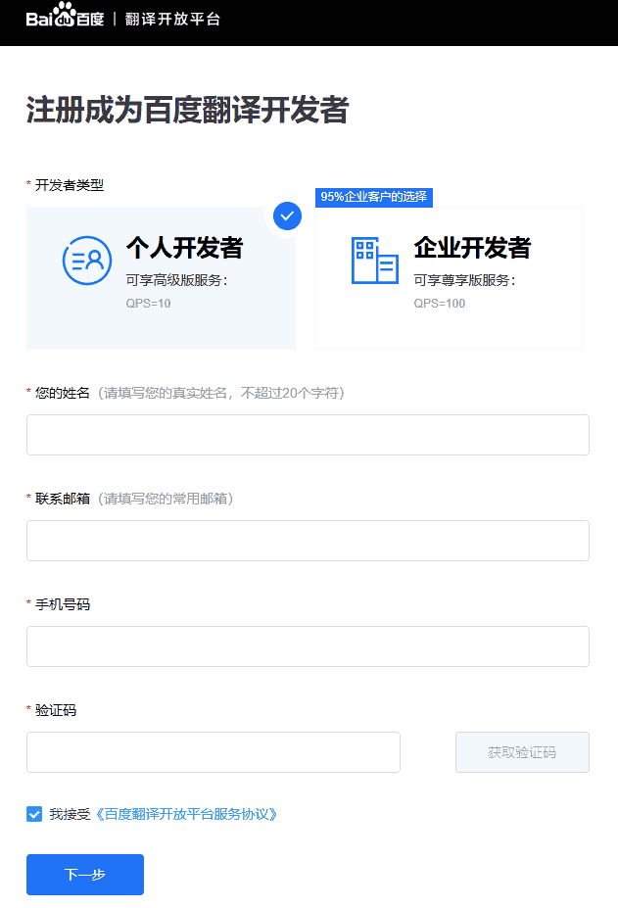This screenshot has width=618, height=908.
Task: Click the personal developer person icon
Action: 87,261
